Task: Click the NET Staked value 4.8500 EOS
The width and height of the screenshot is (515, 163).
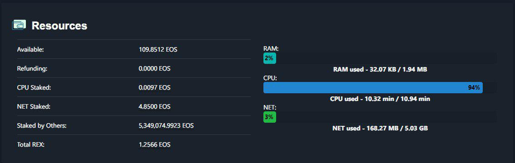Action: [x=155, y=107]
